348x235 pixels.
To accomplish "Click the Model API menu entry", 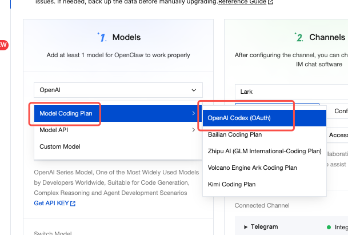I will tap(54, 130).
